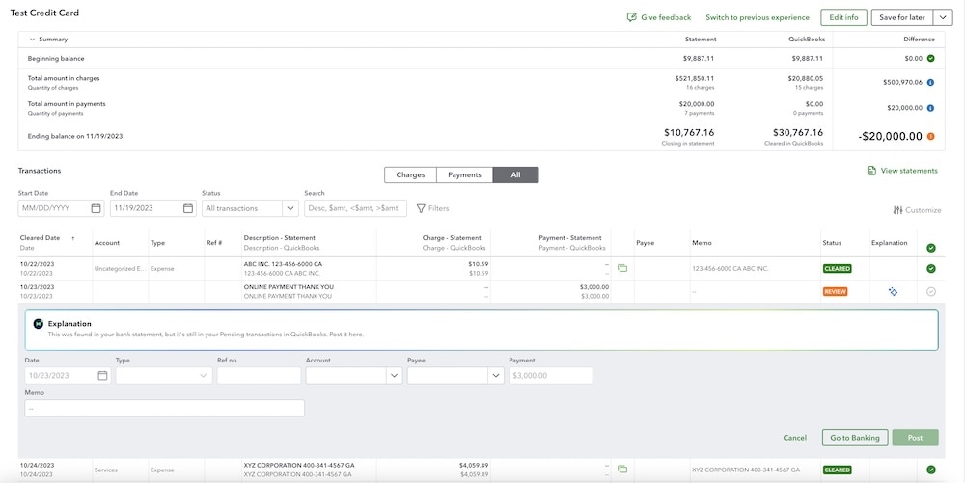Open the Save for later dropdown arrow
The height and width of the screenshot is (483, 965).
[943, 17]
